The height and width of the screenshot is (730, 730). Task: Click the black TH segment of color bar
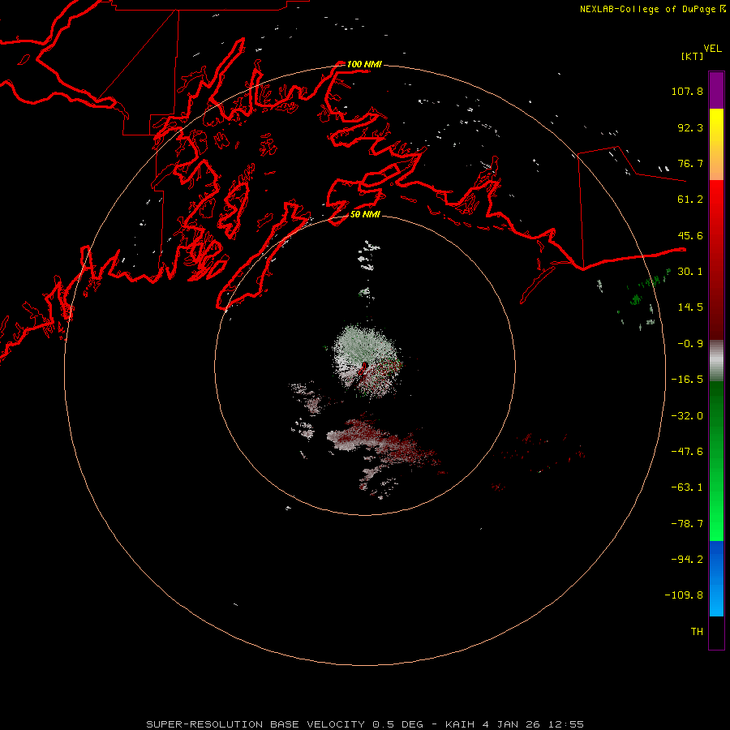(716, 632)
